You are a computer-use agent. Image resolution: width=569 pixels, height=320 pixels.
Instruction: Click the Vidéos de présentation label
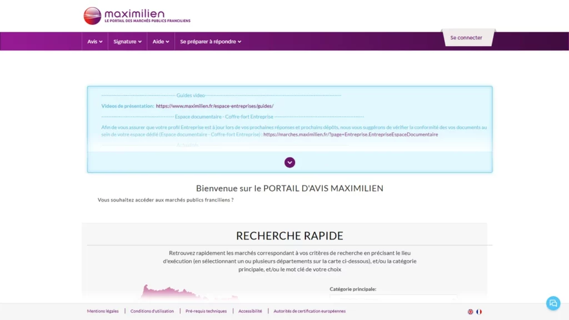(x=128, y=106)
